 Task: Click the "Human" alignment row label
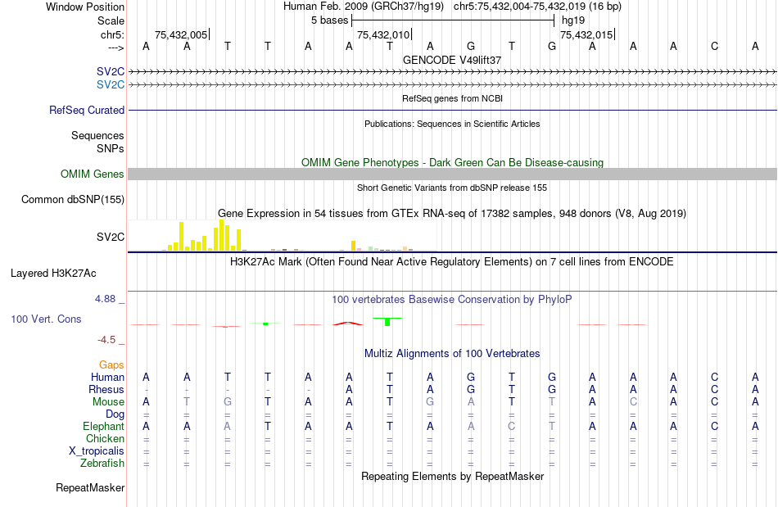click(x=107, y=377)
